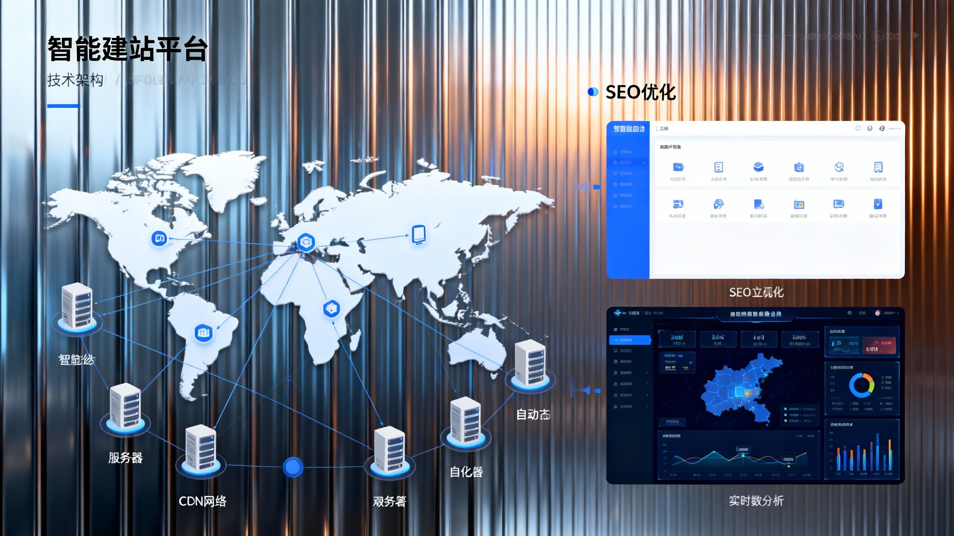Toggle the line chart legend switch

coord(799,436)
